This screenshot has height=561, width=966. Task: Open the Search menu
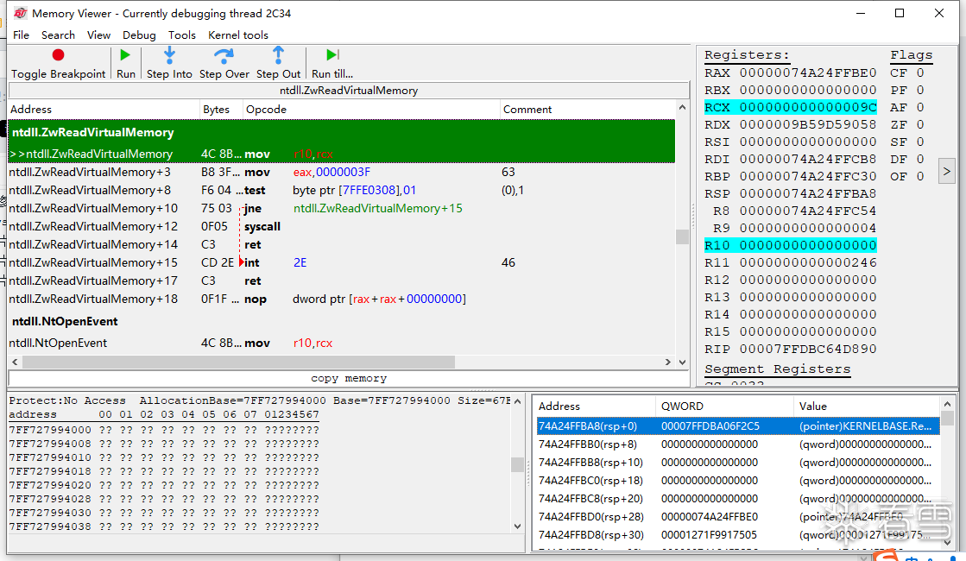pyautogui.click(x=58, y=35)
